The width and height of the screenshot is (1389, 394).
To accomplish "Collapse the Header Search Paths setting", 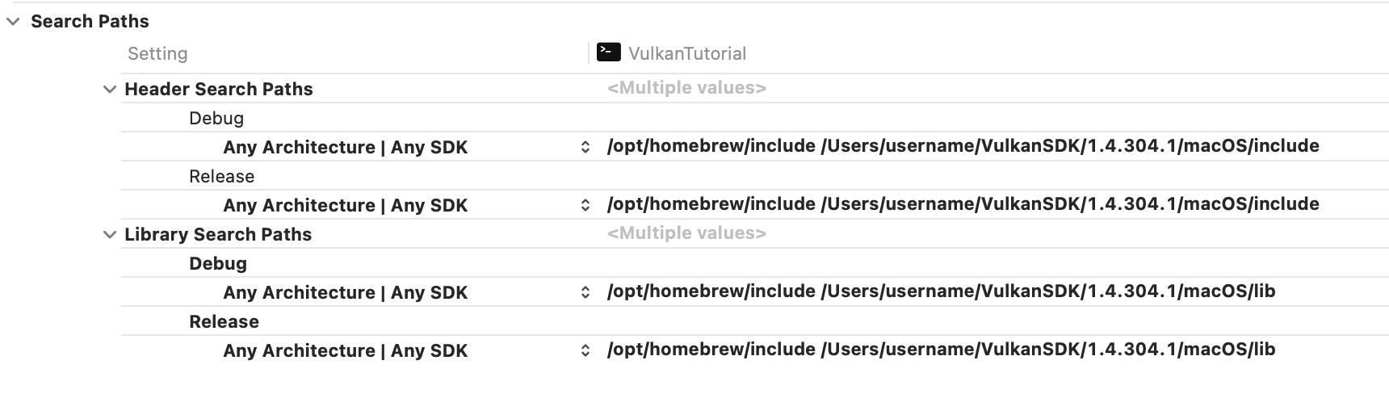I will click(110, 90).
